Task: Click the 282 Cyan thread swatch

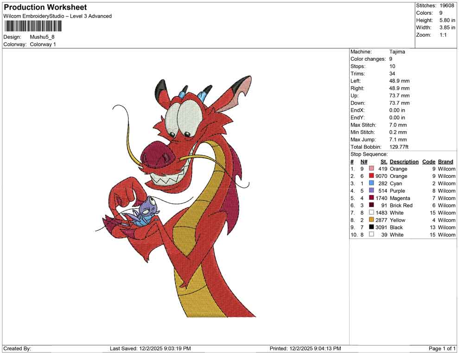Action: click(x=370, y=183)
